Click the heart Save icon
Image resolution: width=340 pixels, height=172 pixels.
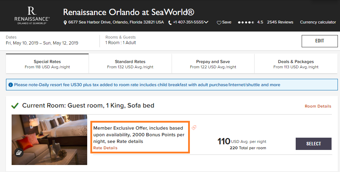219,22
